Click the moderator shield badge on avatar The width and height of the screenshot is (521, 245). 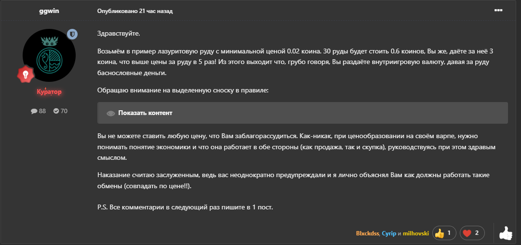(72, 34)
